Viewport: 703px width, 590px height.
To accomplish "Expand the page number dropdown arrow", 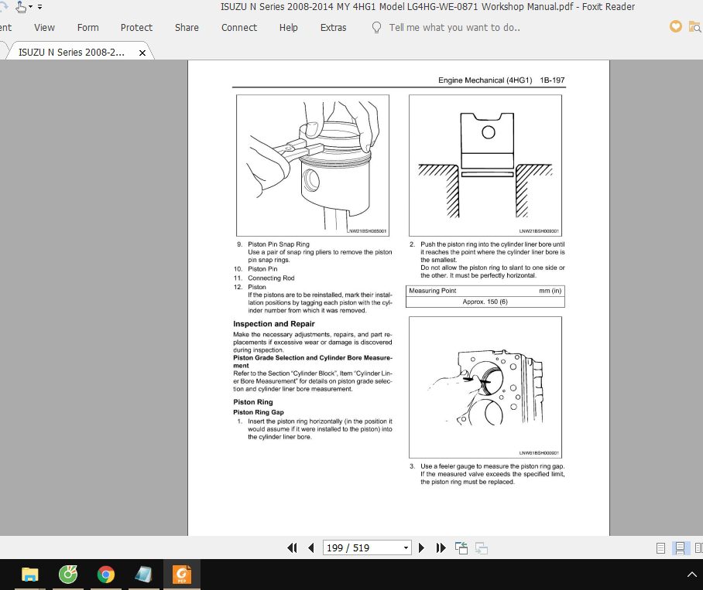I will (x=406, y=548).
